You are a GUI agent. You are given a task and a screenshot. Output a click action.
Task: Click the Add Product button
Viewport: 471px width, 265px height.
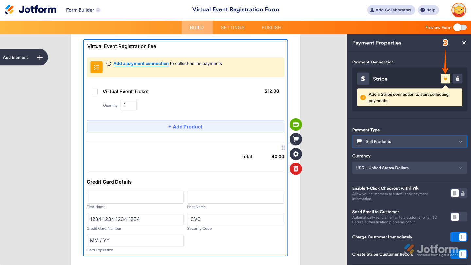tap(185, 127)
